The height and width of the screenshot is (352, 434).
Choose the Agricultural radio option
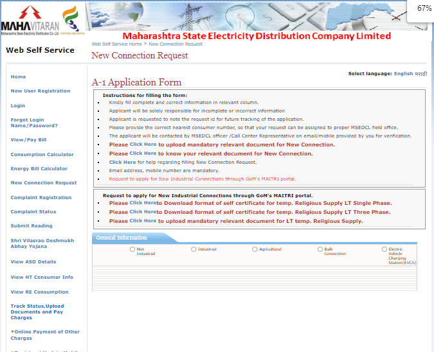tap(255, 249)
